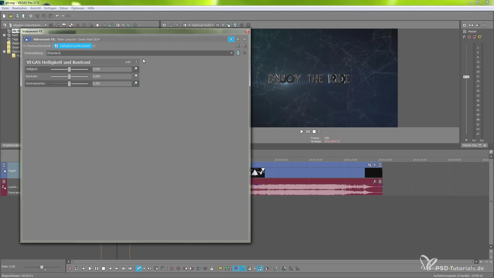Add an effect to the chain (fx plus)
Image resolution: width=494 pixels, height=278 pixels.
[238, 46]
